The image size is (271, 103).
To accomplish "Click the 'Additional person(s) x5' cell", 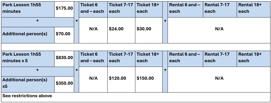I will pos(28,83).
